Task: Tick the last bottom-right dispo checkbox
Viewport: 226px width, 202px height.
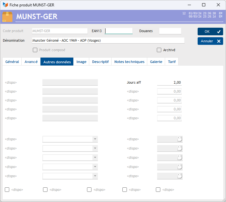Action: click(x=158, y=190)
